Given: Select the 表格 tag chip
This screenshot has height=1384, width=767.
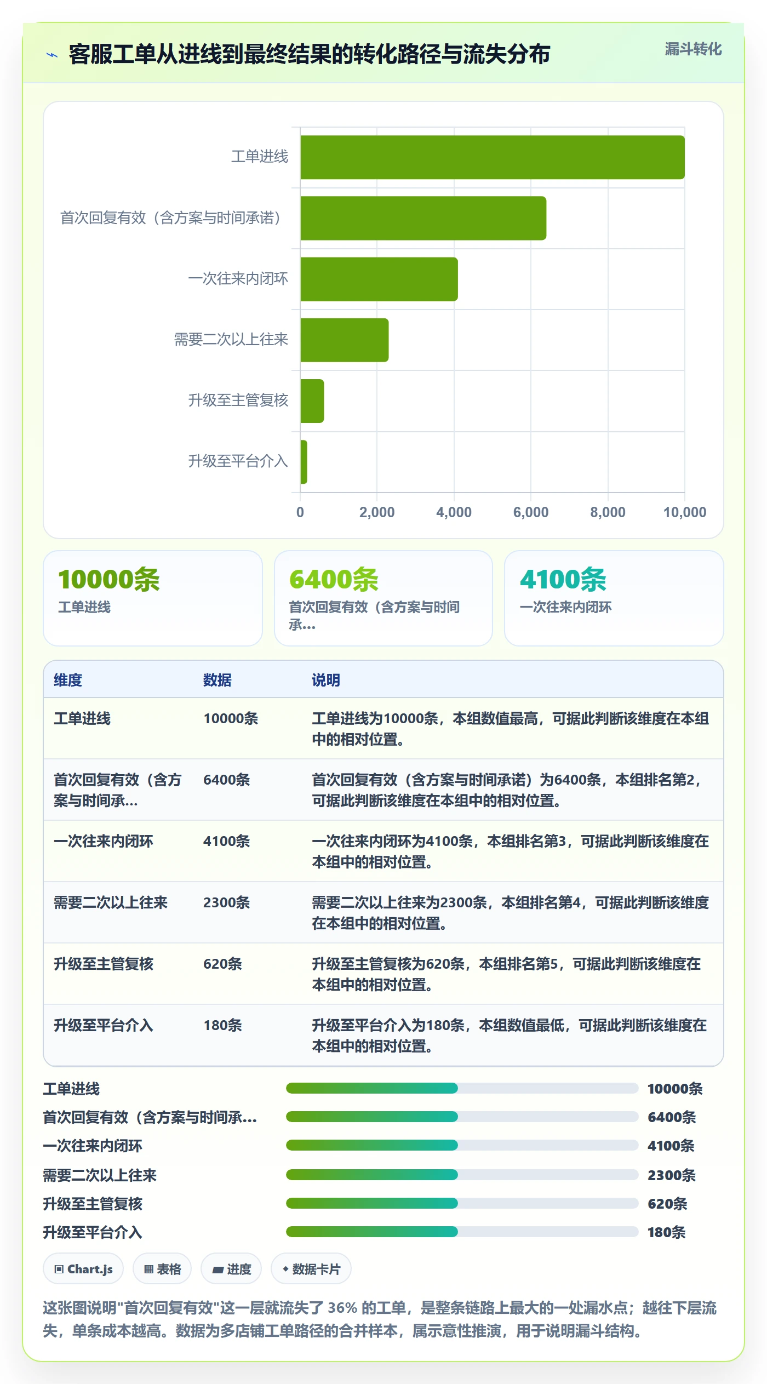Looking at the screenshot, I should (162, 1269).
